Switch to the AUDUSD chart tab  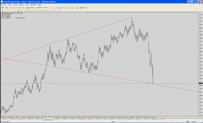(57, 119)
